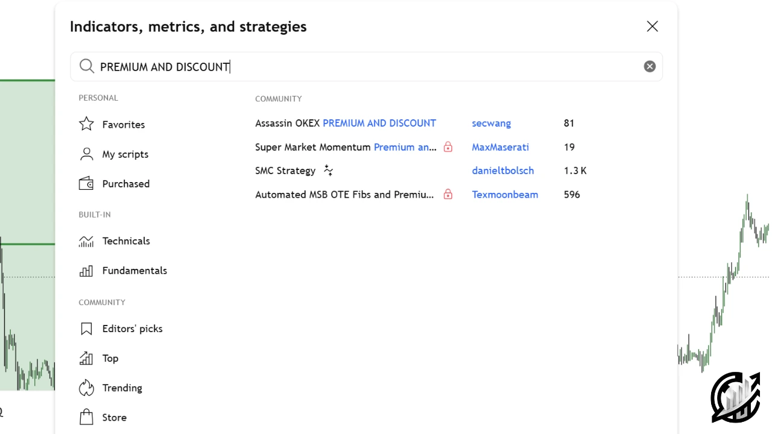Click the lock icon beside Super Market Momentum
772x434 pixels.
tap(448, 146)
